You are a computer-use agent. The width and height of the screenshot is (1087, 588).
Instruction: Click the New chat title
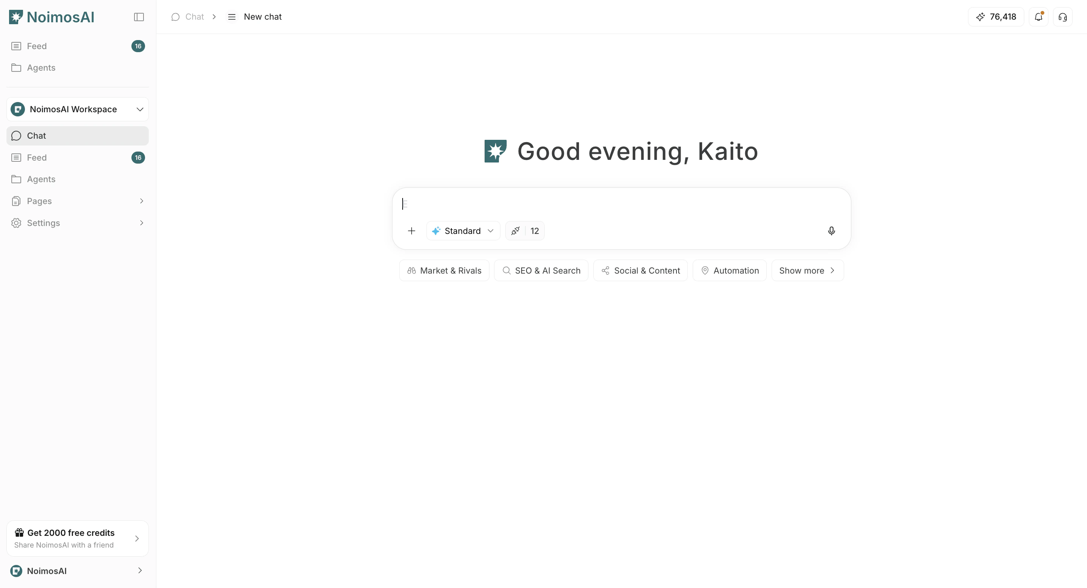click(262, 17)
